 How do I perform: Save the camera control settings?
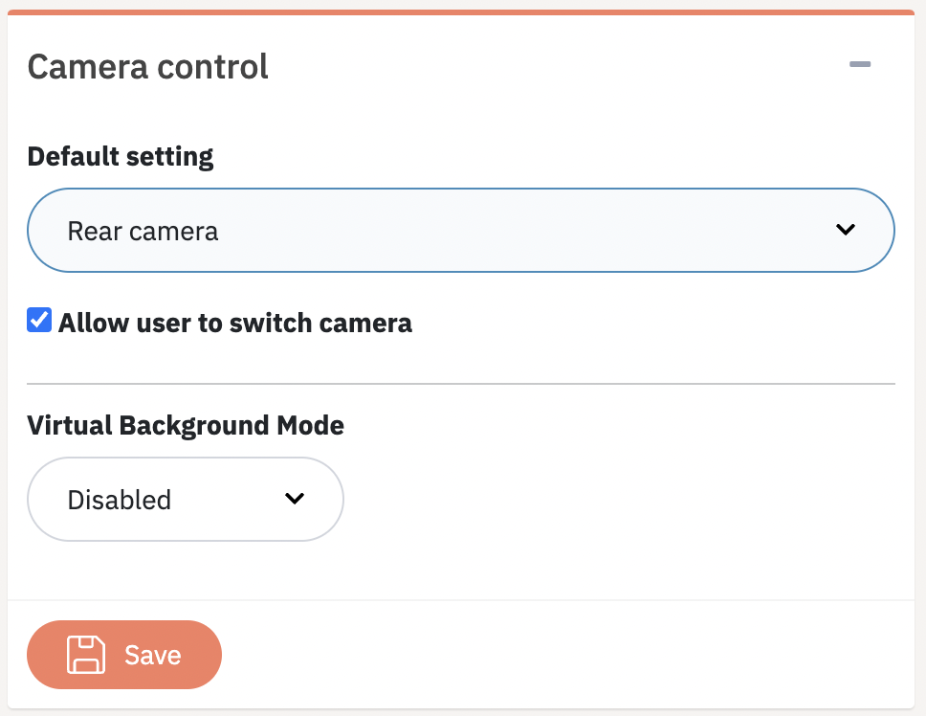[x=124, y=655]
